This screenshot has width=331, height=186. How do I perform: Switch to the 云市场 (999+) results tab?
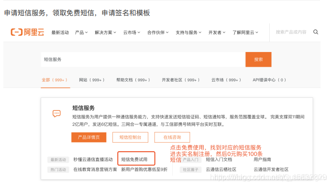click(x=226, y=80)
